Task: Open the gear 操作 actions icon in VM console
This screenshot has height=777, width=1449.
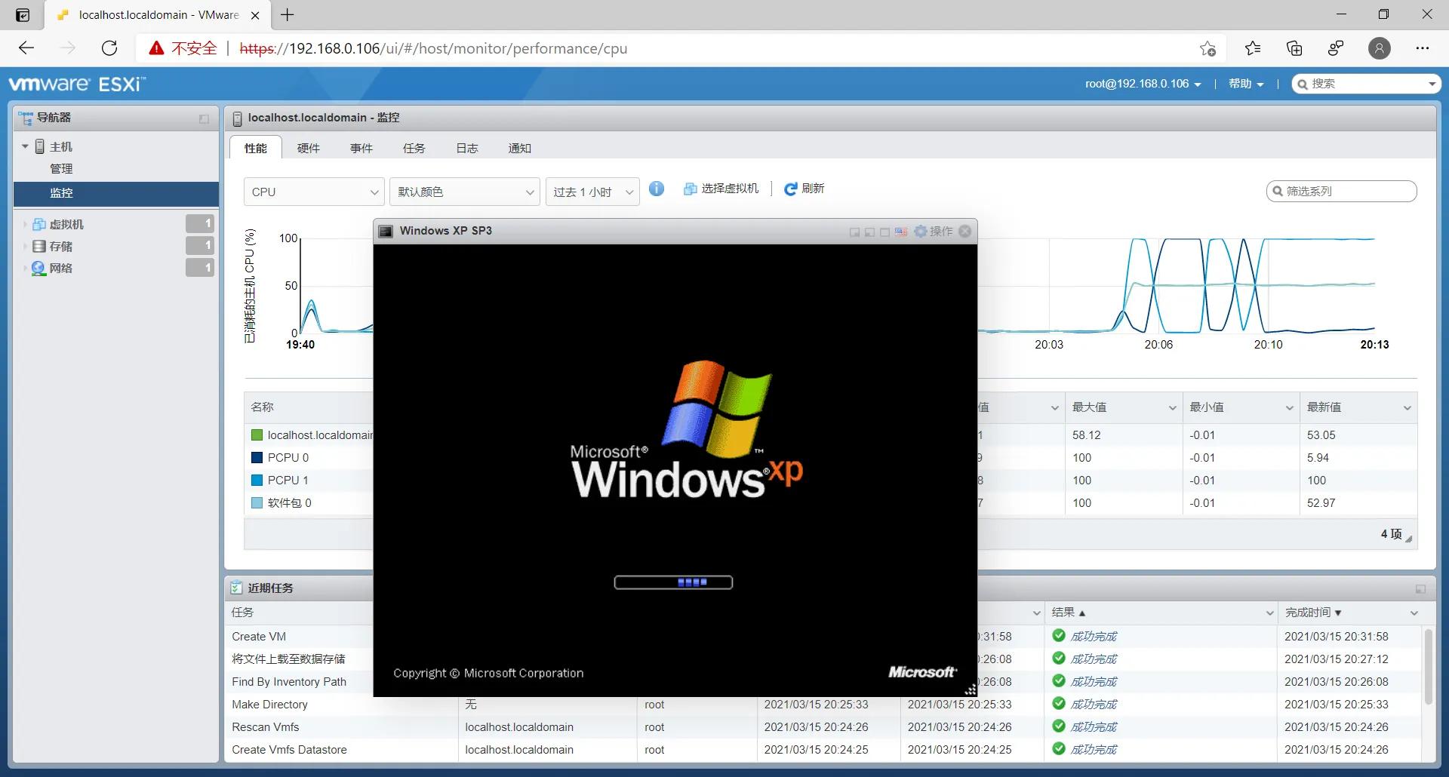Action: tap(919, 232)
